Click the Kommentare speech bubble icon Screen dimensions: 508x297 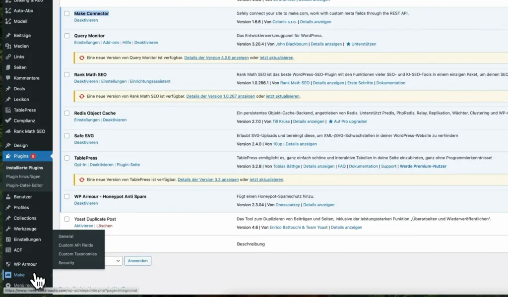(8, 78)
